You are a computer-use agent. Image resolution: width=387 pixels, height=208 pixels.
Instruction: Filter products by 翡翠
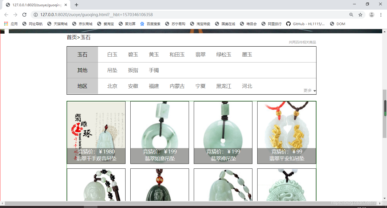tap(200, 54)
